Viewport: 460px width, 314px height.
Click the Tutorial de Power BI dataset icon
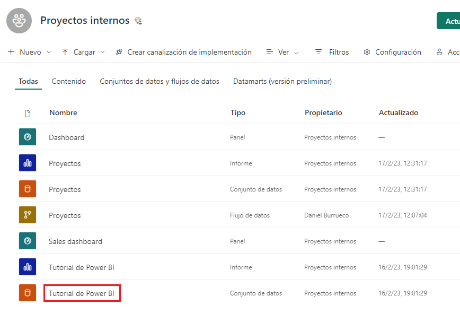point(28,293)
